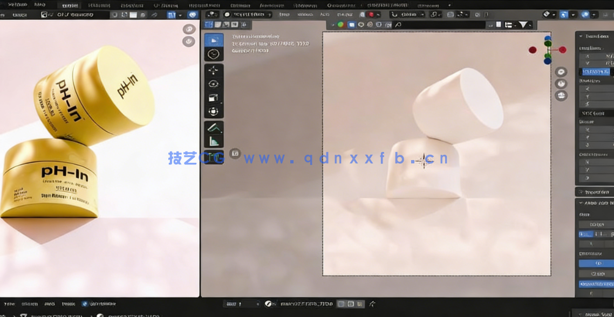Select the Box Select tool in the toolbar
614x317 pixels.
pos(213,41)
